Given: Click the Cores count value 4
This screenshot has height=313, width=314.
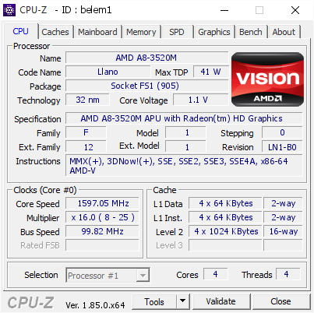Looking at the screenshot, I should point(216,274).
